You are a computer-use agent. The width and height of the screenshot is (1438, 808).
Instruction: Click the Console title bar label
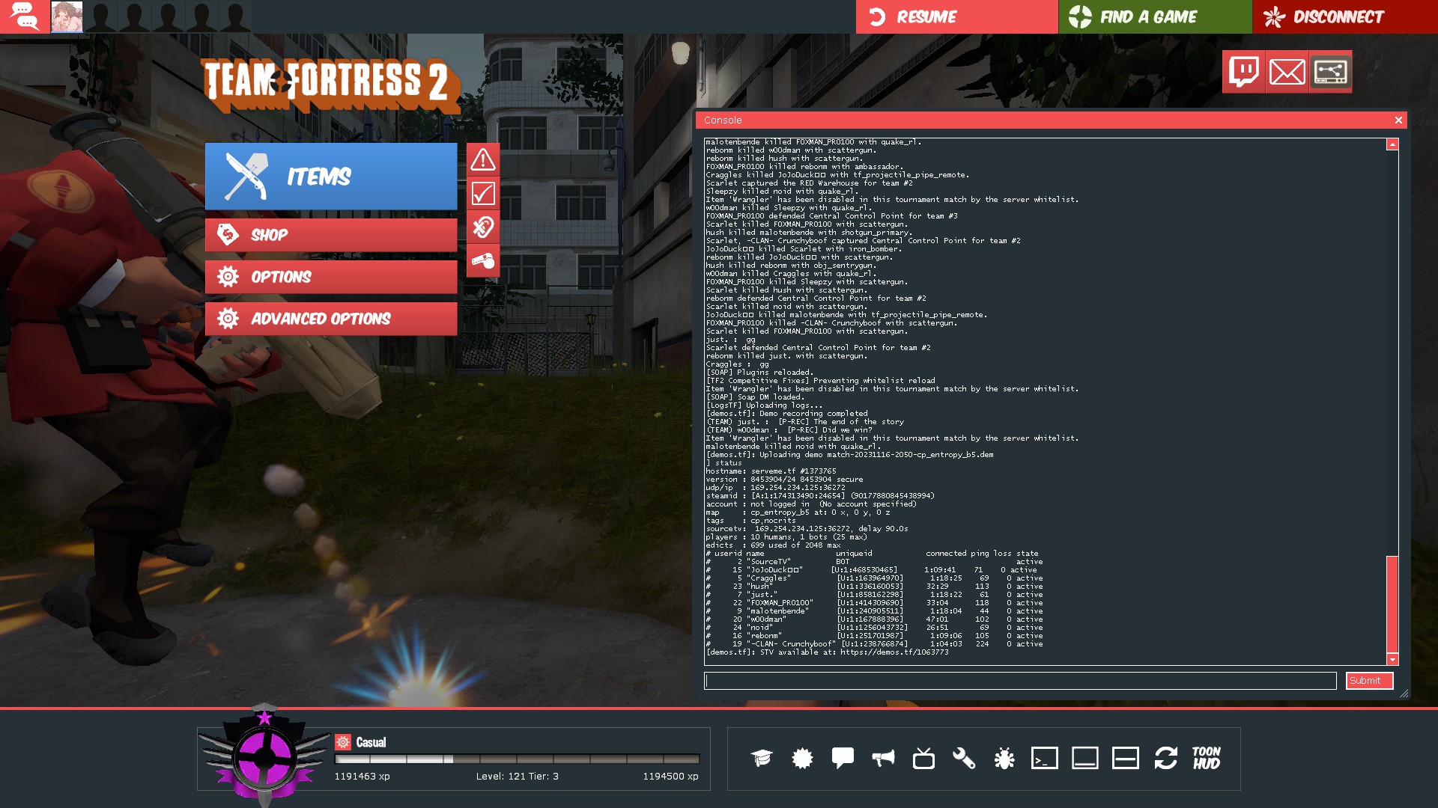click(723, 120)
